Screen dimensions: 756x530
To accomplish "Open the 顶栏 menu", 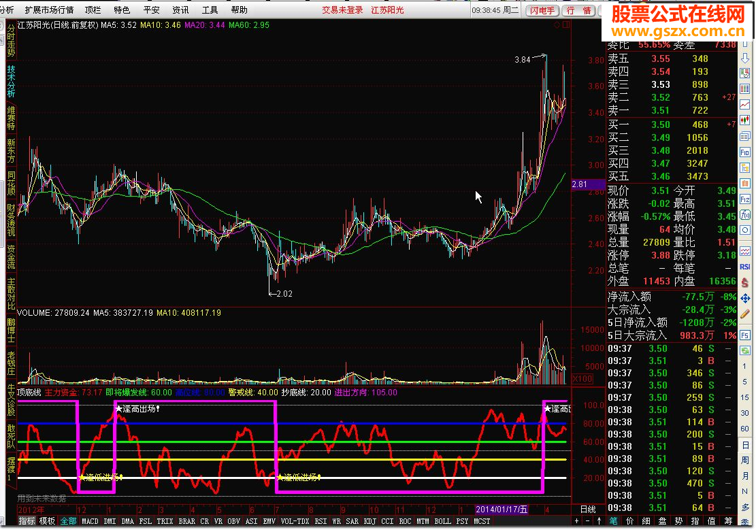I will click(x=93, y=10).
